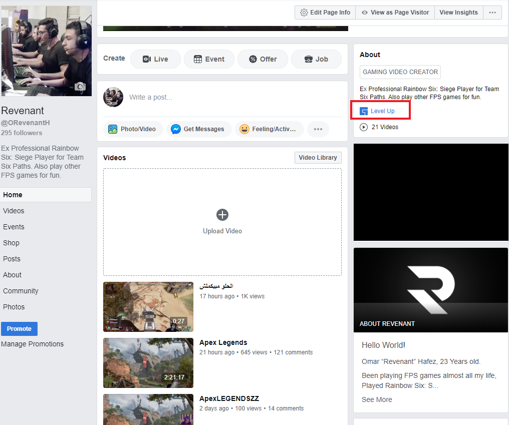Viewport: 509px width, 425px height.
Task: Click the eye icon for View as Page Visitor
Action: [x=365, y=13]
